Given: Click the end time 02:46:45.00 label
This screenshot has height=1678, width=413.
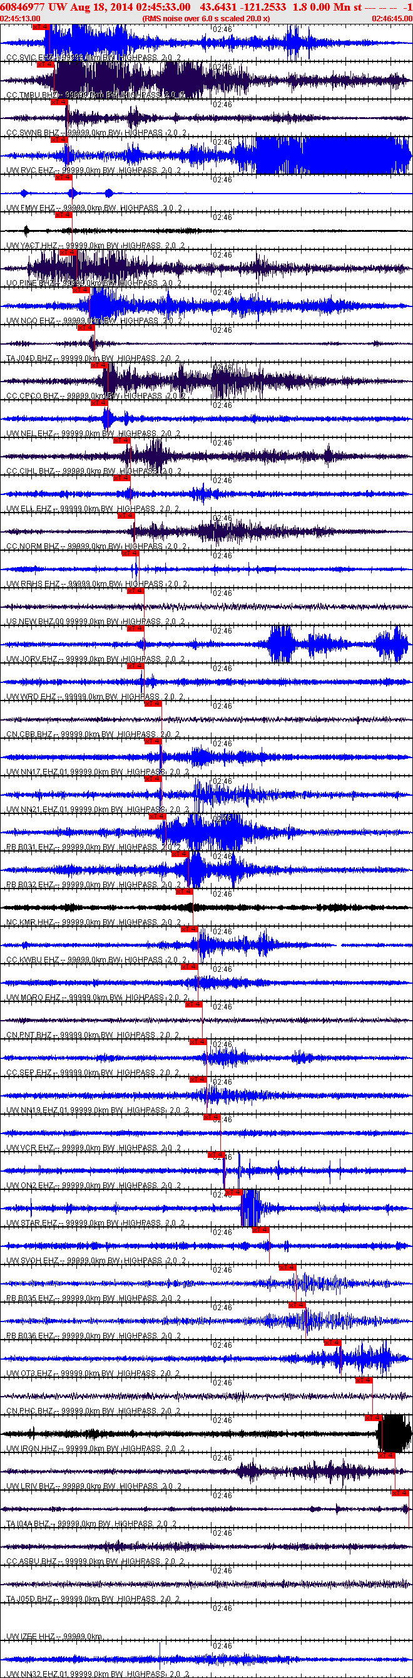Looking at the screenshot, I should [392, 19].
